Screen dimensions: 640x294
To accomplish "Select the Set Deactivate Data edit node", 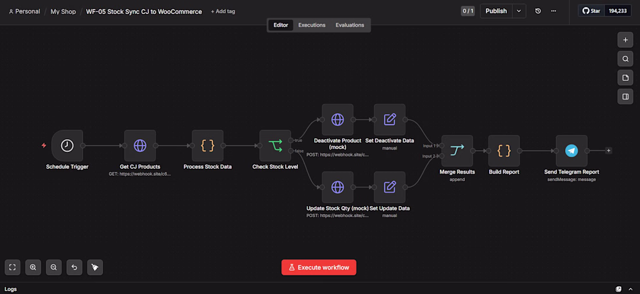I will [x=390, y=120].
